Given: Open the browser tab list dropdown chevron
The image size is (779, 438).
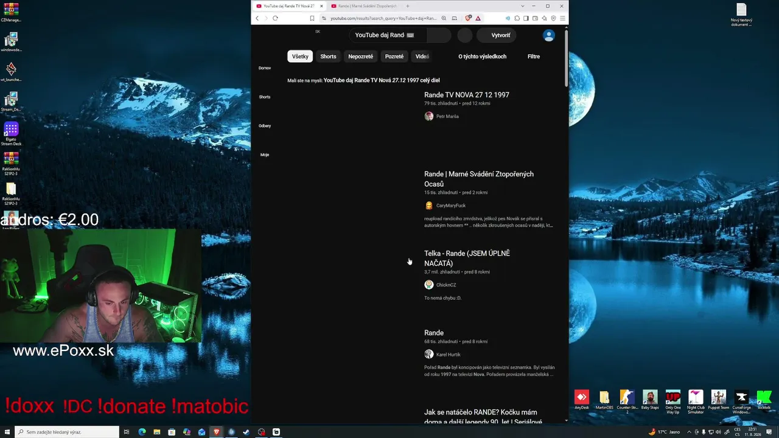Looking at the screenshot, I should [x=522, y=6].
